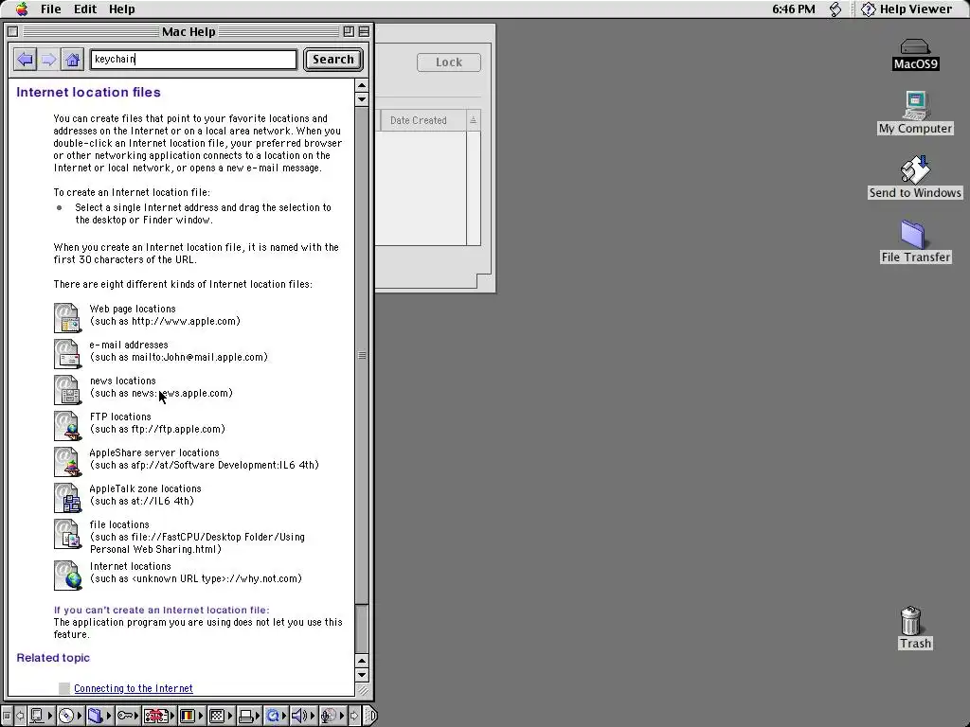Screen dimensions: 970x727
Task: Click the Web page locations file icon
Action: tap(67, 317)
